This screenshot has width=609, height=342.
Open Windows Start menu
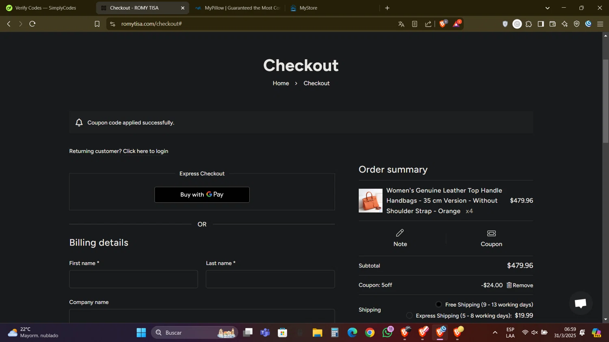141,333
